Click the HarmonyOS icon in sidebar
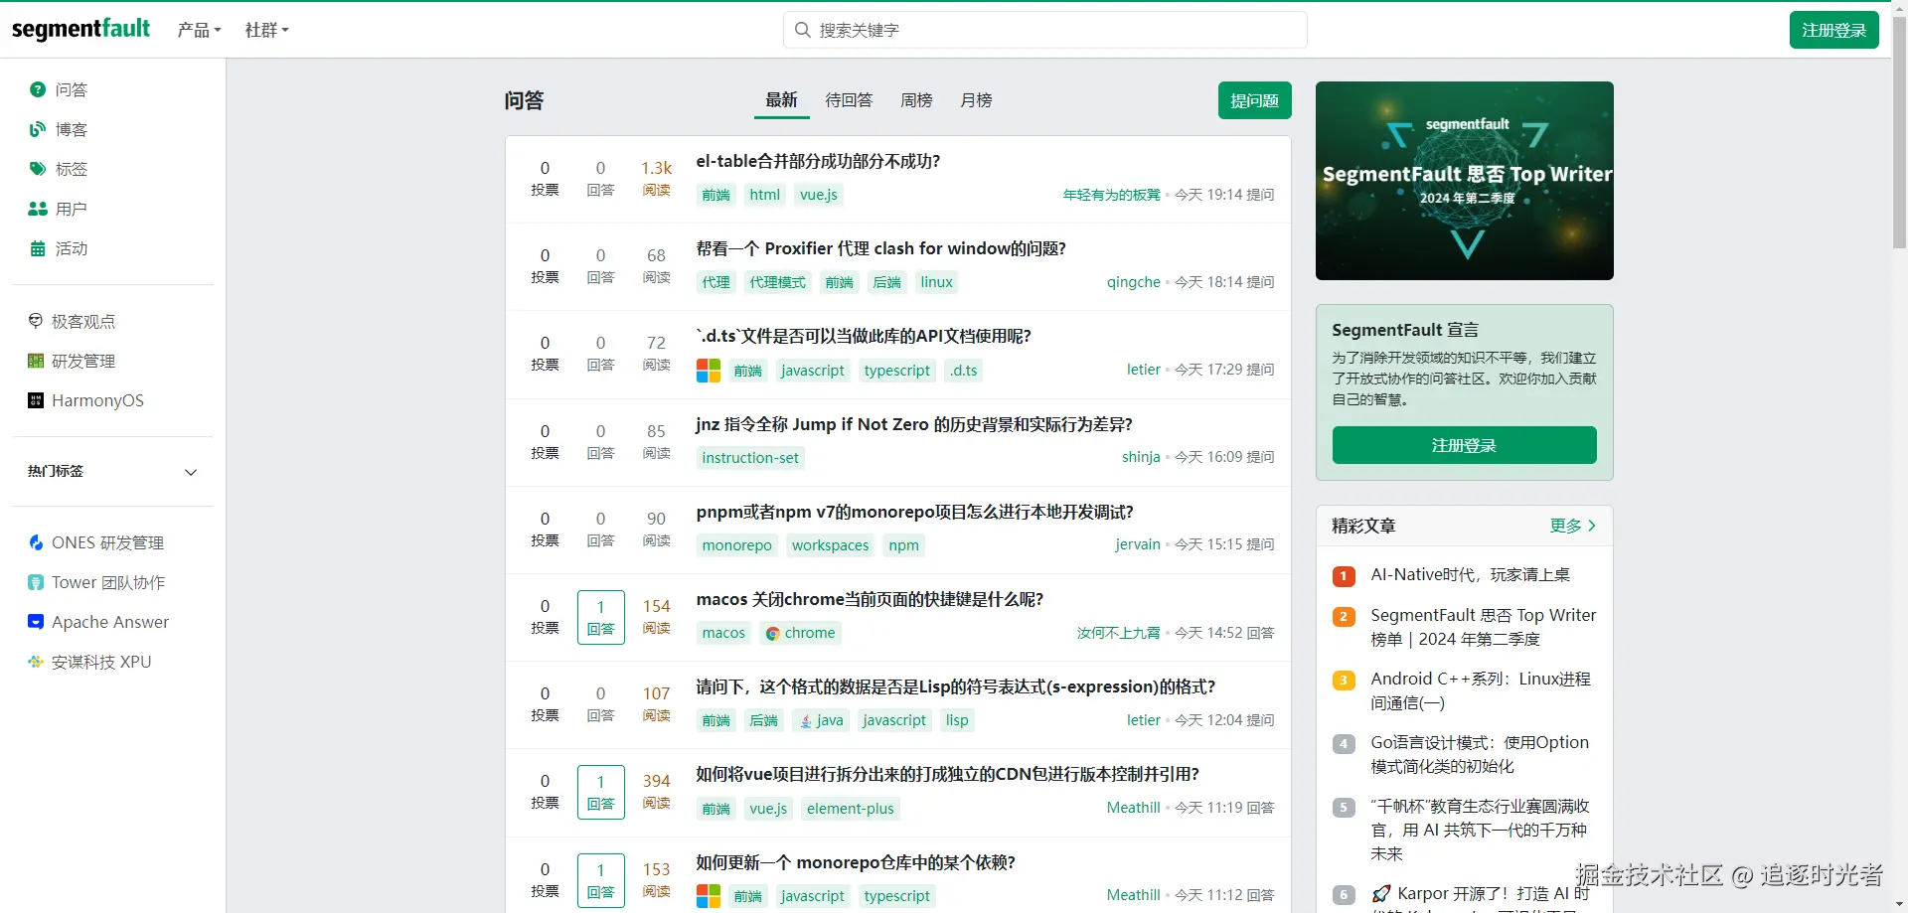 pyautogui.click(x=36, y=400)
